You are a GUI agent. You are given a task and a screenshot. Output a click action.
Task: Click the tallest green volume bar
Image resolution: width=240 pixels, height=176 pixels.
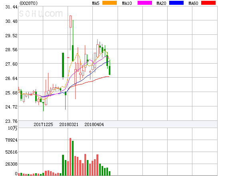pos(73,158)
